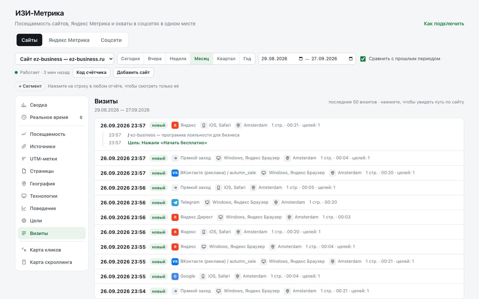Click the UTM-метки icon in sidebar
479x299 pixels.
pos(24,159)
